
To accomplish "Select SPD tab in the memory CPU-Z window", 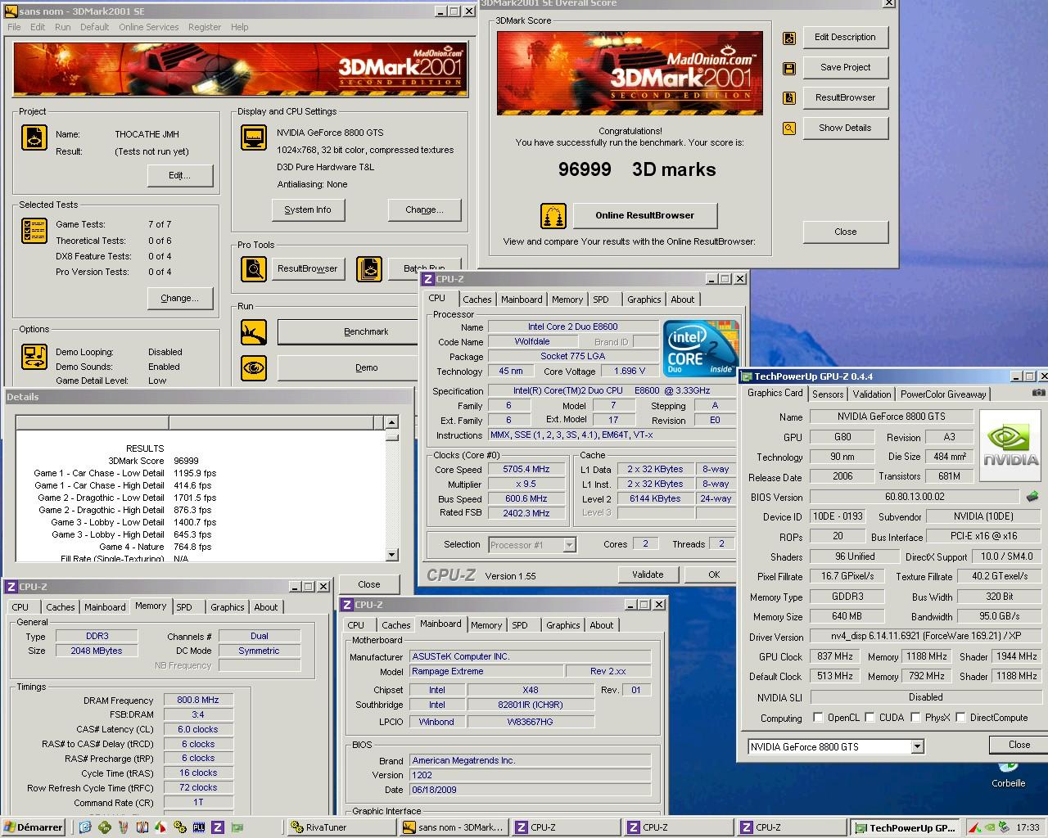I will 184,607.
